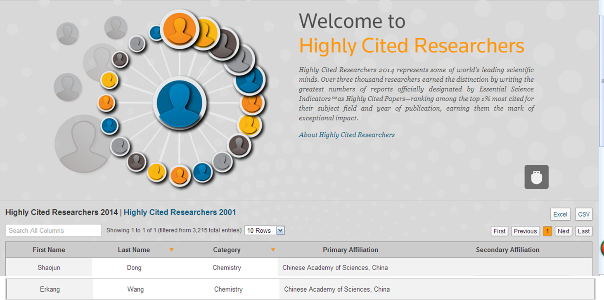Click the dark gray USB device icon

pos(536,177)
